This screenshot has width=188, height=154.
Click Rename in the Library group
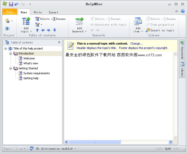(169, 19)
